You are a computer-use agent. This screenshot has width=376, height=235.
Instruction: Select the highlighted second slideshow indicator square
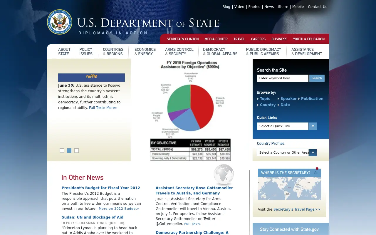(x=69, y=150)
